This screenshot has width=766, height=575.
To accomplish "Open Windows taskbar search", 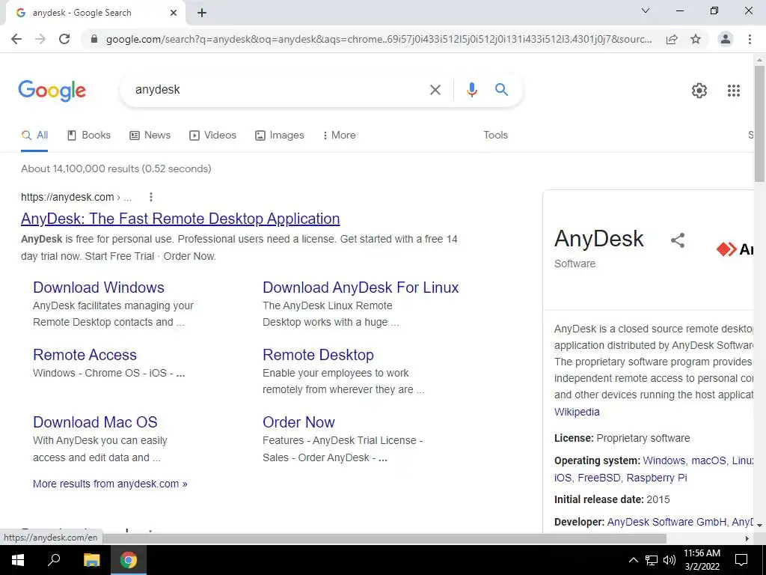I will tap(54, 560).
